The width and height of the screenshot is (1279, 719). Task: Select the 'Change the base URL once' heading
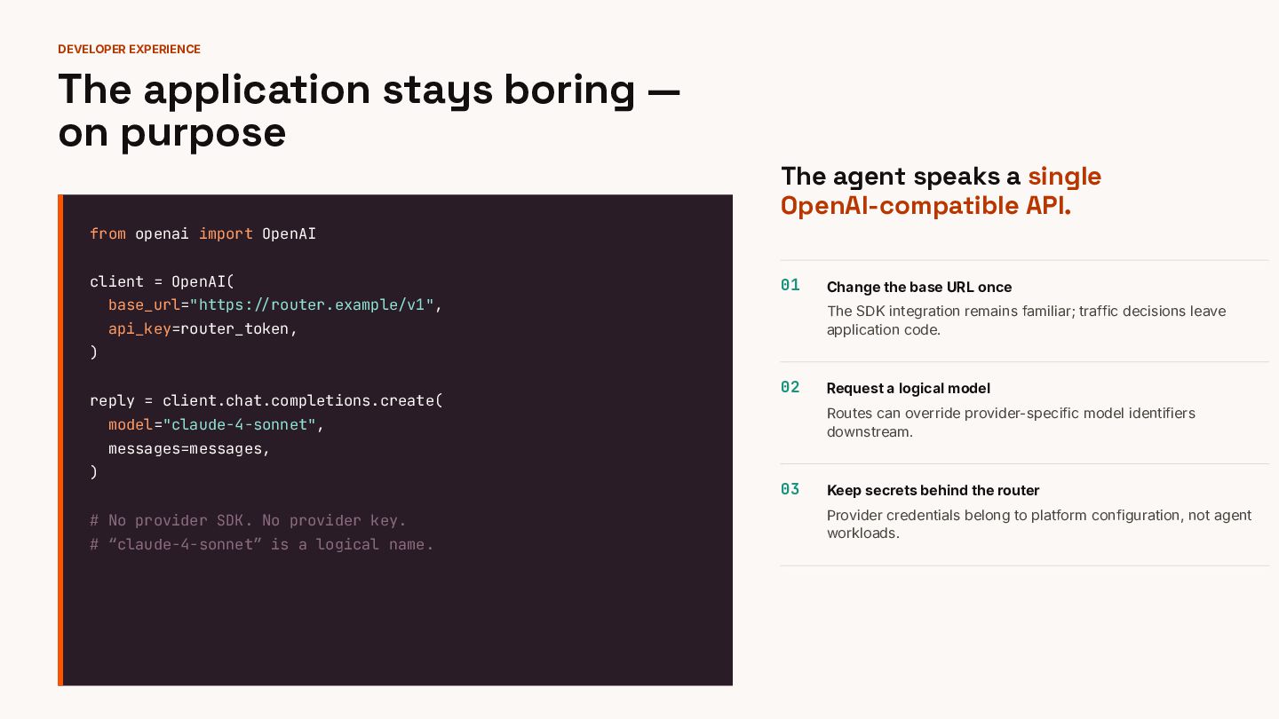(x=919, y=287)
